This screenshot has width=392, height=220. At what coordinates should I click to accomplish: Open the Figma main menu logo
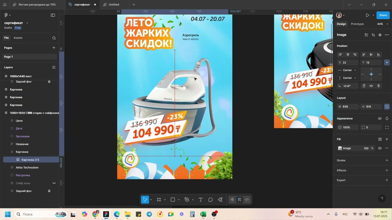(6, 15)
